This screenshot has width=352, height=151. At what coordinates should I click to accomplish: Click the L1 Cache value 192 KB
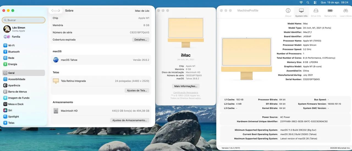tap(240, 100)
